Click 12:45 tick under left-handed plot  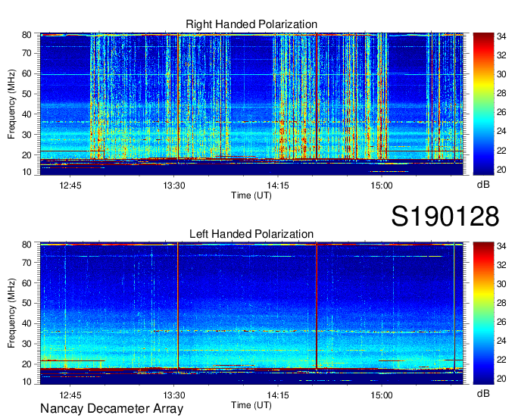tap(70, 395)
